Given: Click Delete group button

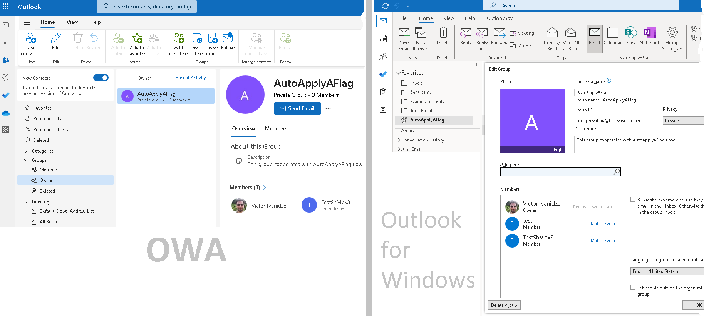Looking at the screenshot, I should point(504,305).
